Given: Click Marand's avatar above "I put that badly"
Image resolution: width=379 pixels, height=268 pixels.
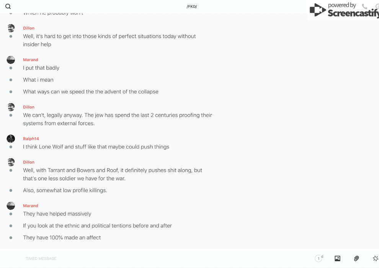Looking at the screenshot, I should tap(11, 60).
